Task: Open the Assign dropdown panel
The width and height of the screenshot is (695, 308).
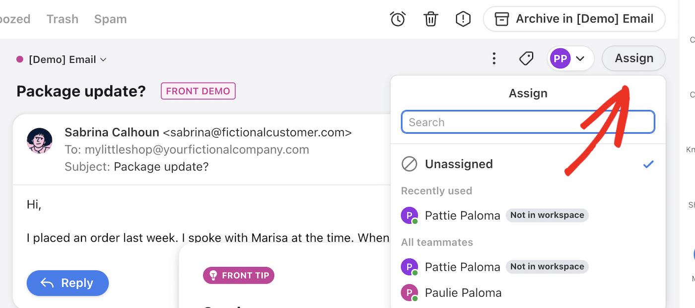Action: coord(633,58)
